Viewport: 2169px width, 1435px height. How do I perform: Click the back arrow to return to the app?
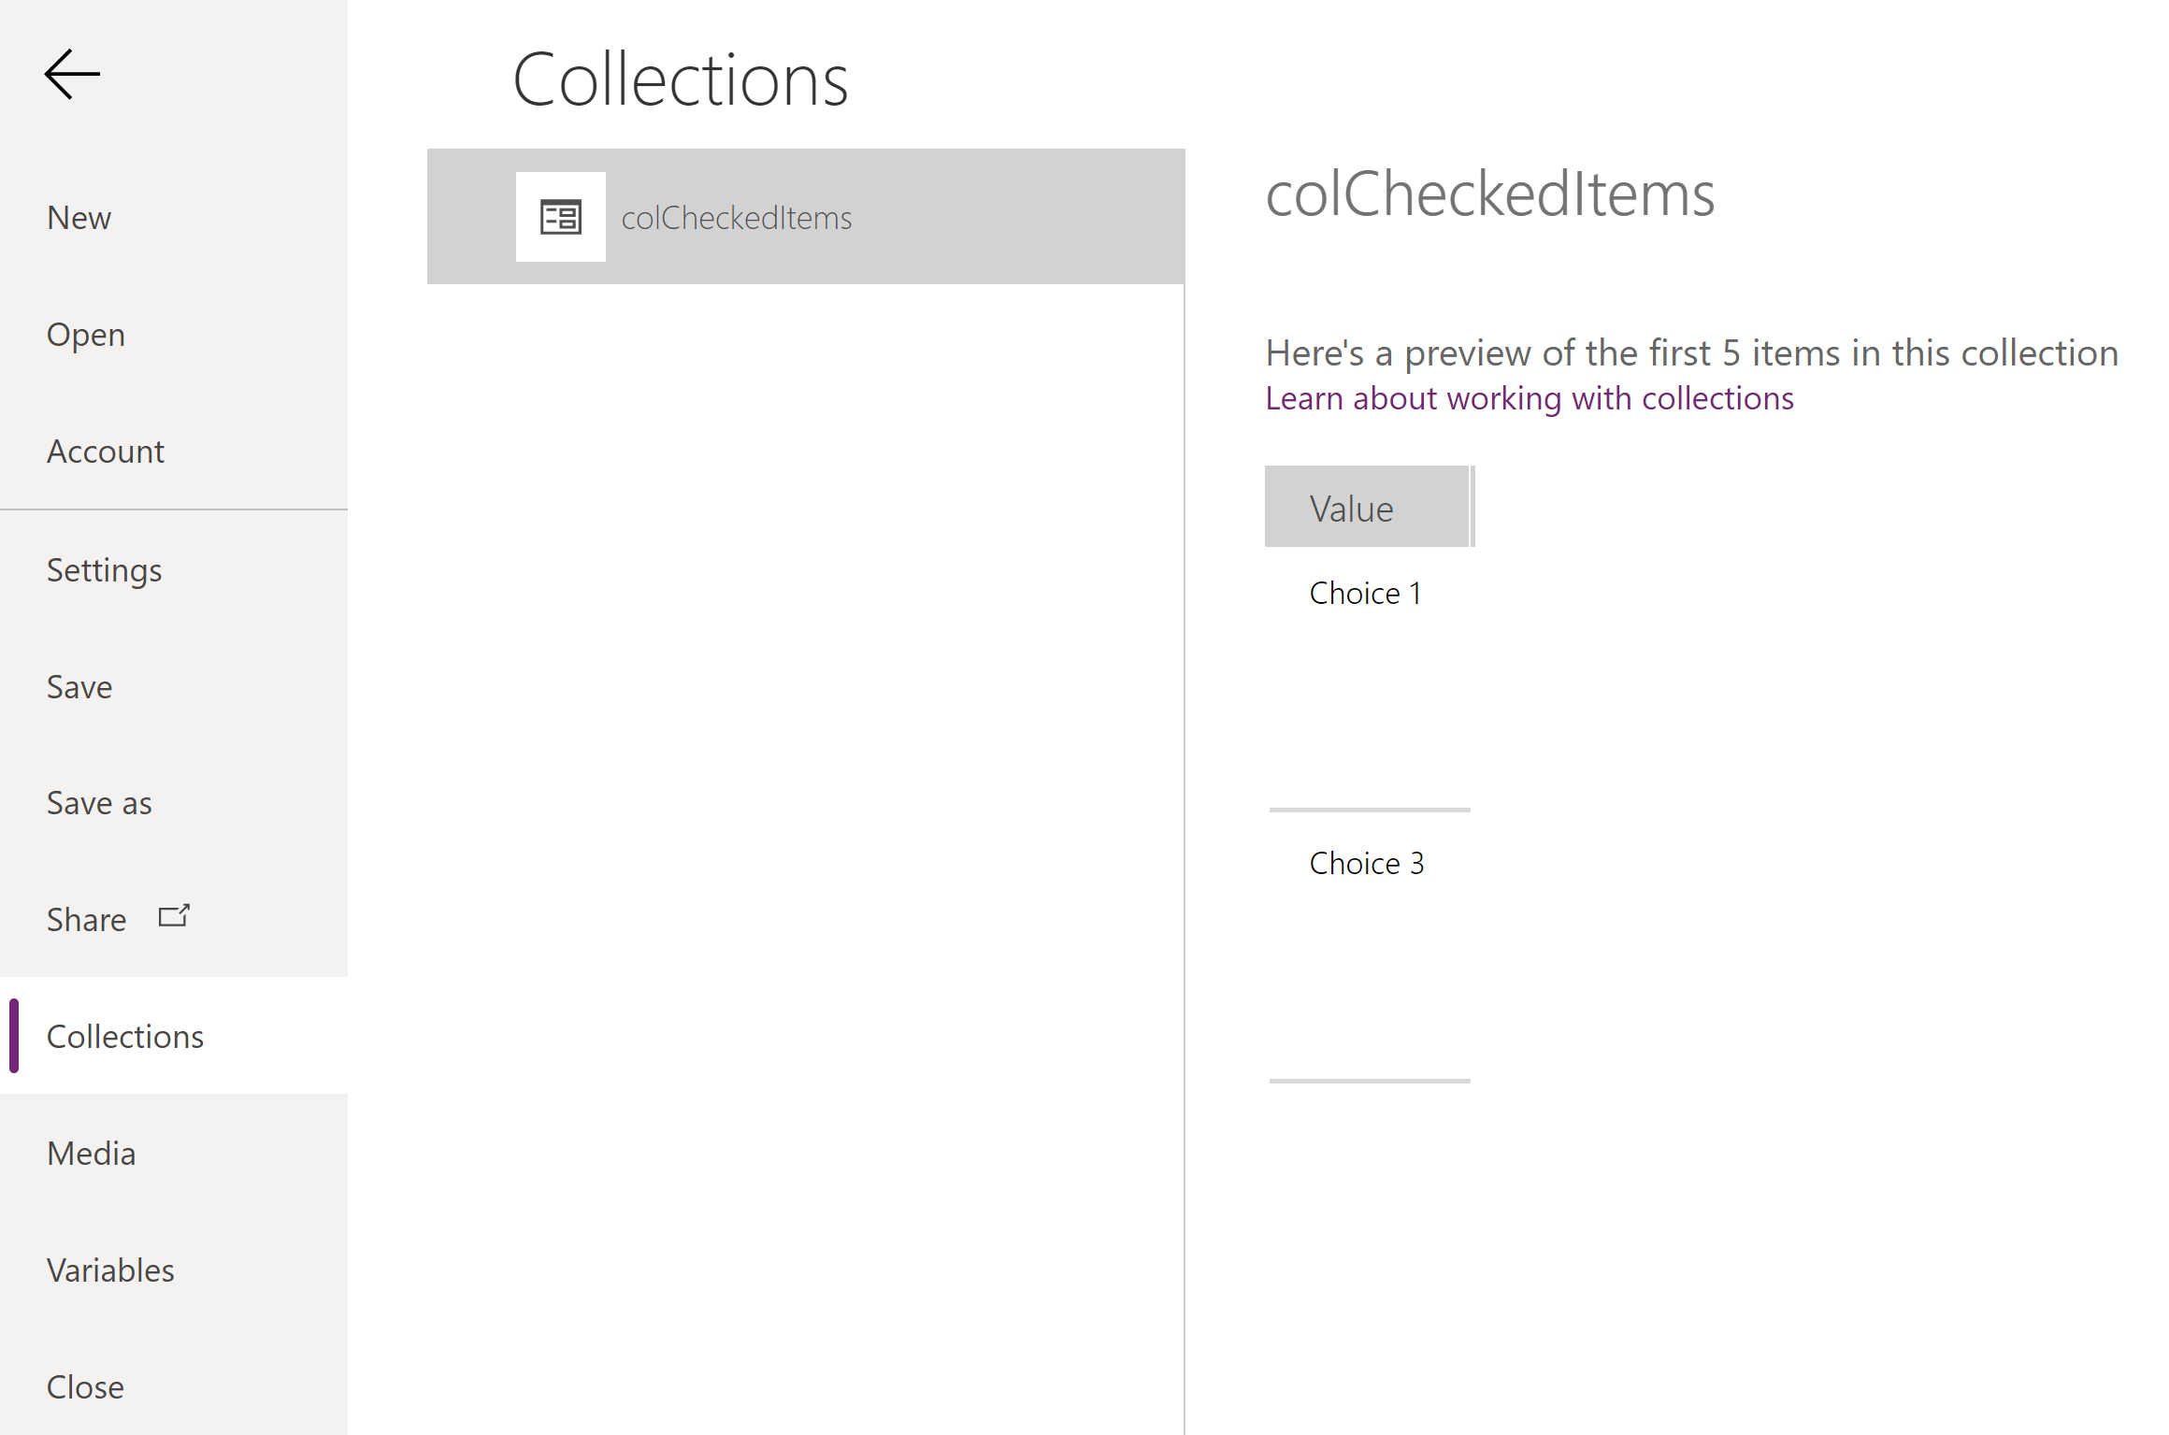click(x=70, y=73)
